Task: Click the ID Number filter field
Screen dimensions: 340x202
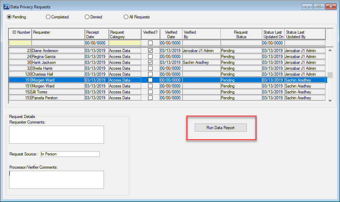Action: pyautogui.click(x=20, y=43)
